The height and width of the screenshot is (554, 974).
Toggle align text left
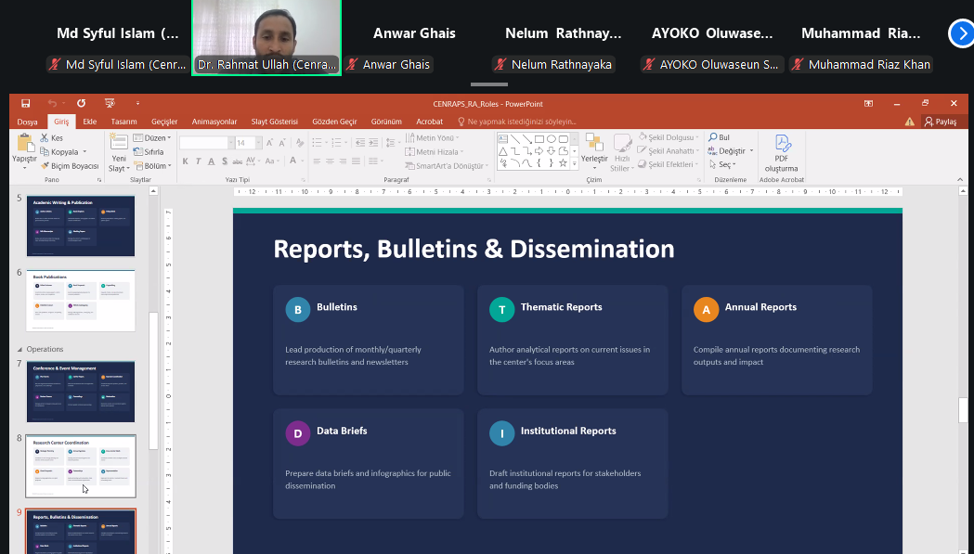coord(317,161)
